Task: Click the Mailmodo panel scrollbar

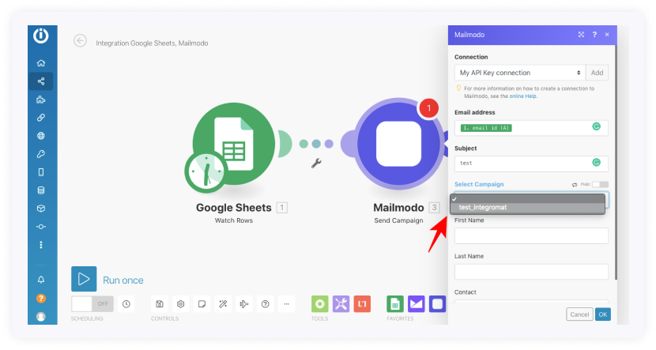Action: tap(616, 162)
